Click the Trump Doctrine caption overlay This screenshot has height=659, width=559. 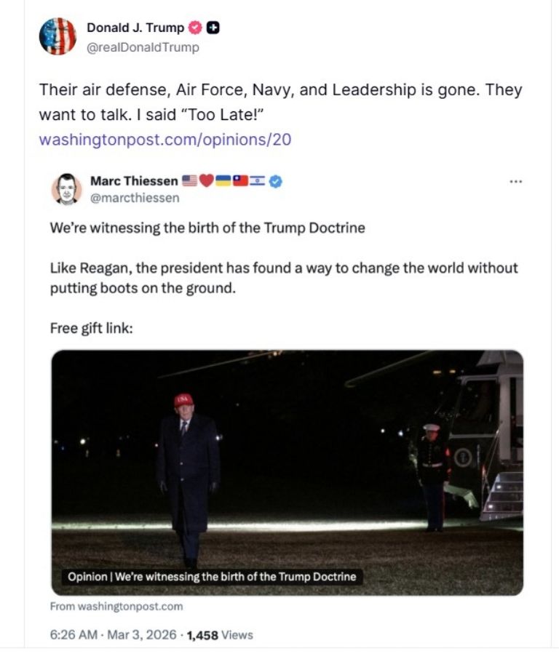pyautogui.click(x=211, y=578)
